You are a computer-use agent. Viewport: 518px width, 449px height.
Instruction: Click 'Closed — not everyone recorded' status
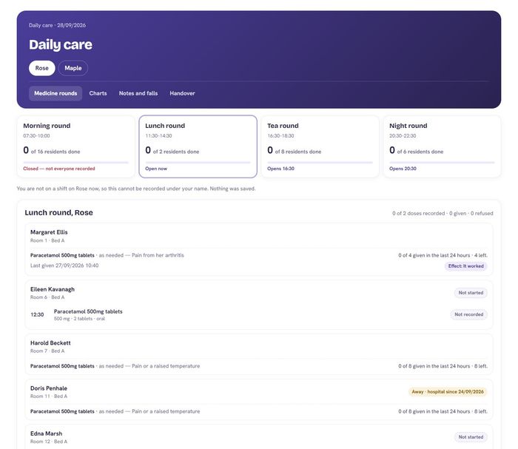[x=58, y=169]
